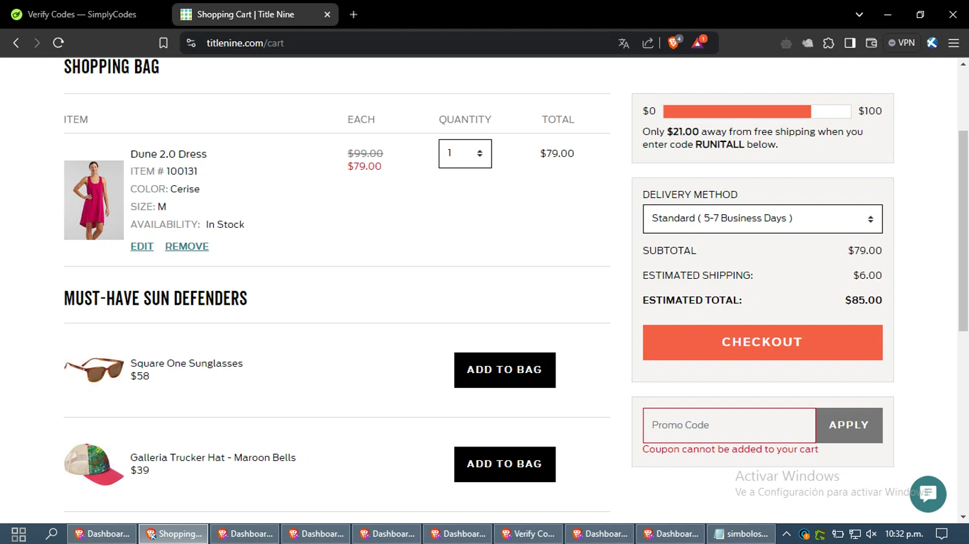The height and width of the screenshot is (544, 969).
Task: Switch to the simbolos taskbar window
Action: coord(740,534)
